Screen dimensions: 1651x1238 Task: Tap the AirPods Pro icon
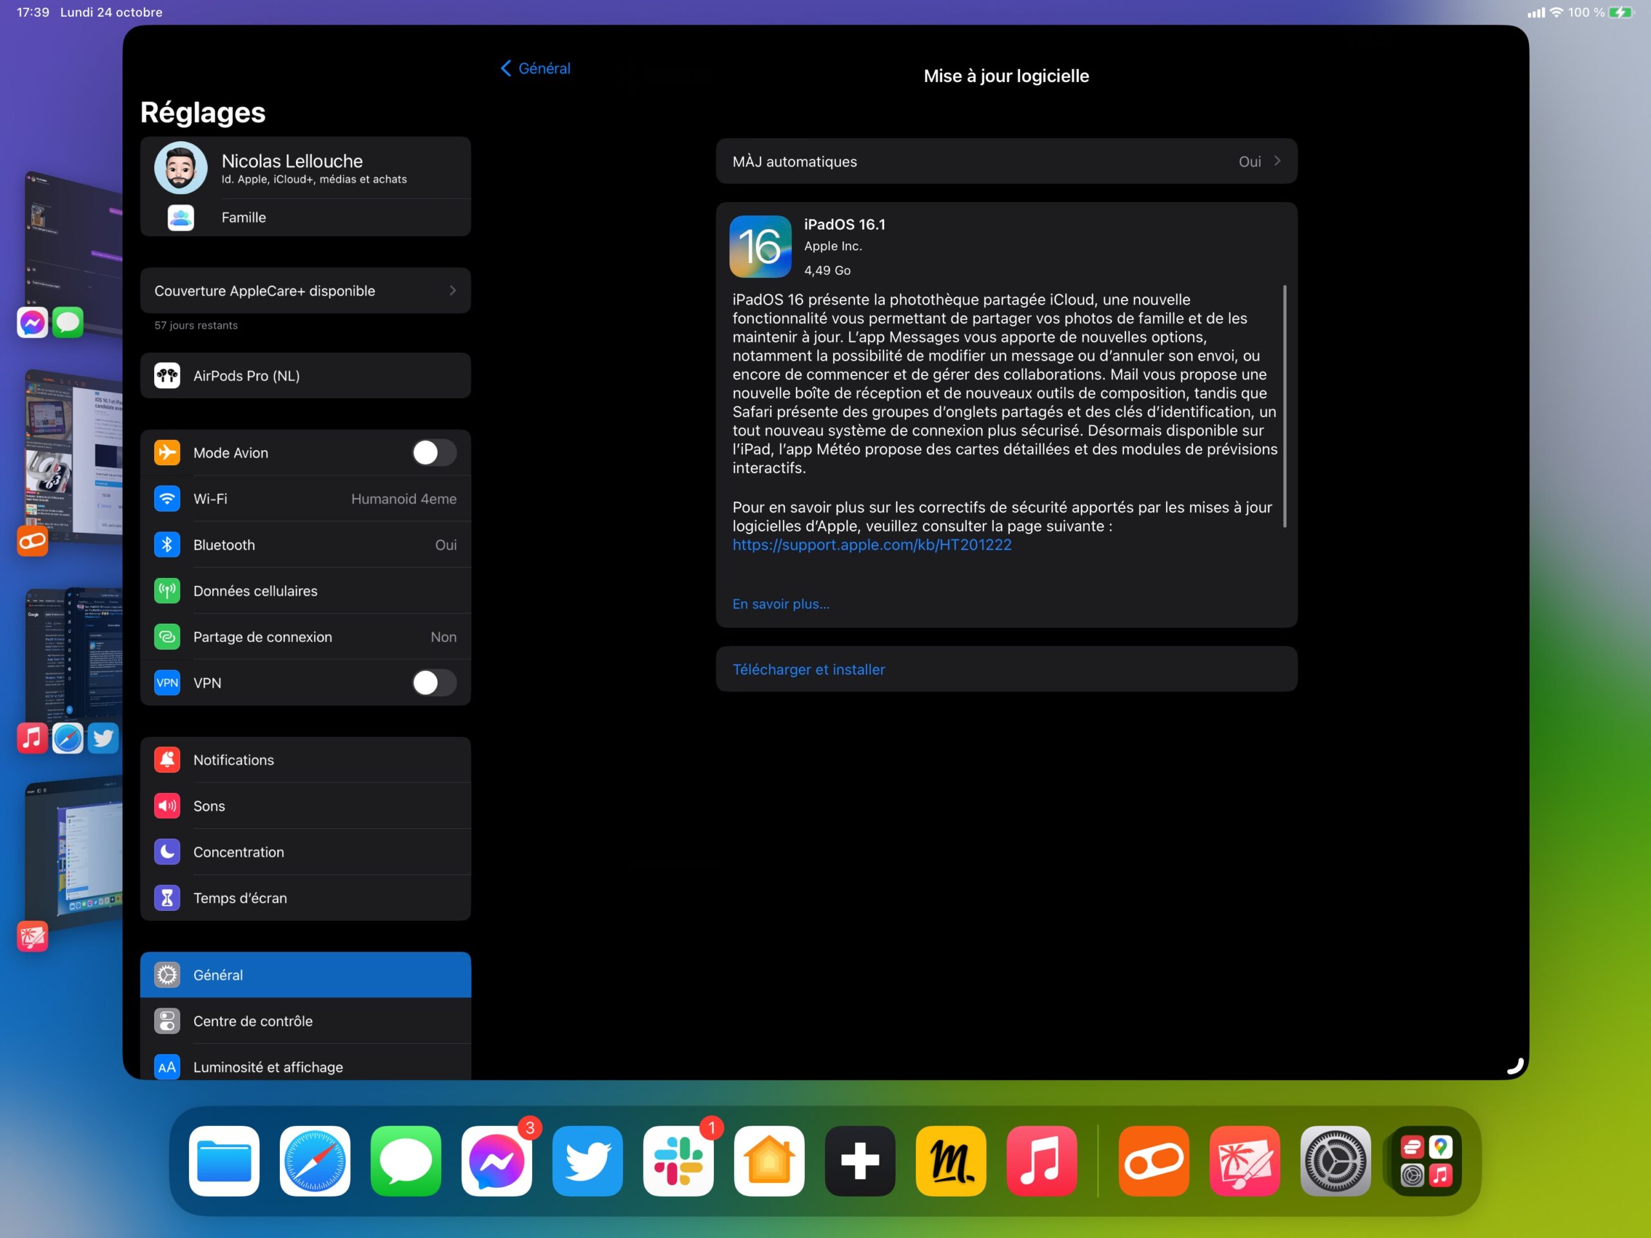coord(167,375)
